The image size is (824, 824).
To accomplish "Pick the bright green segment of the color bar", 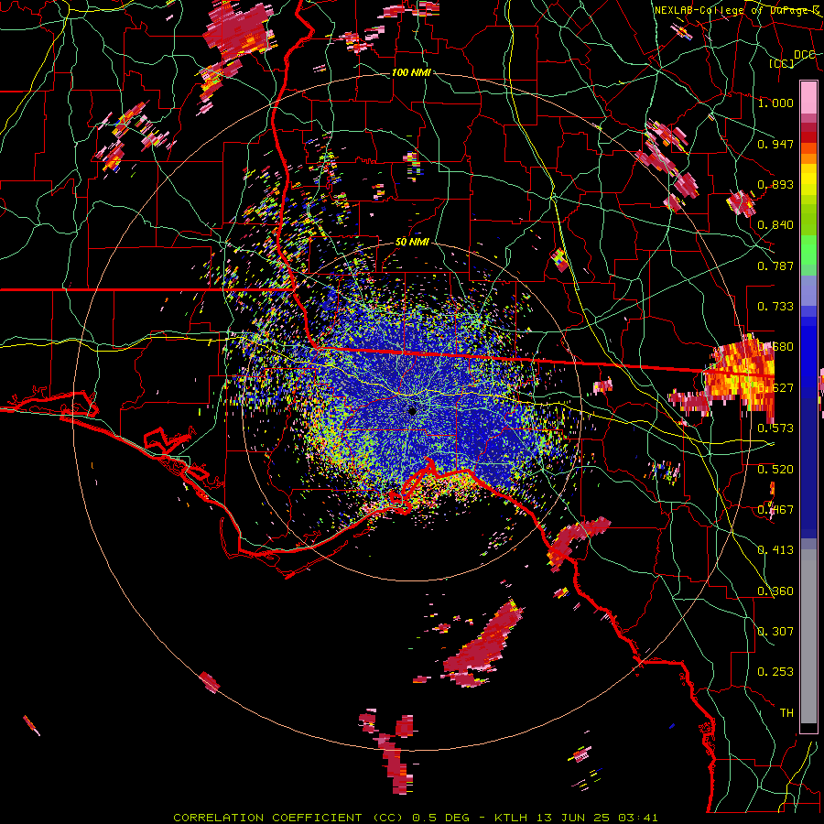I will click(x=808, y=251).
